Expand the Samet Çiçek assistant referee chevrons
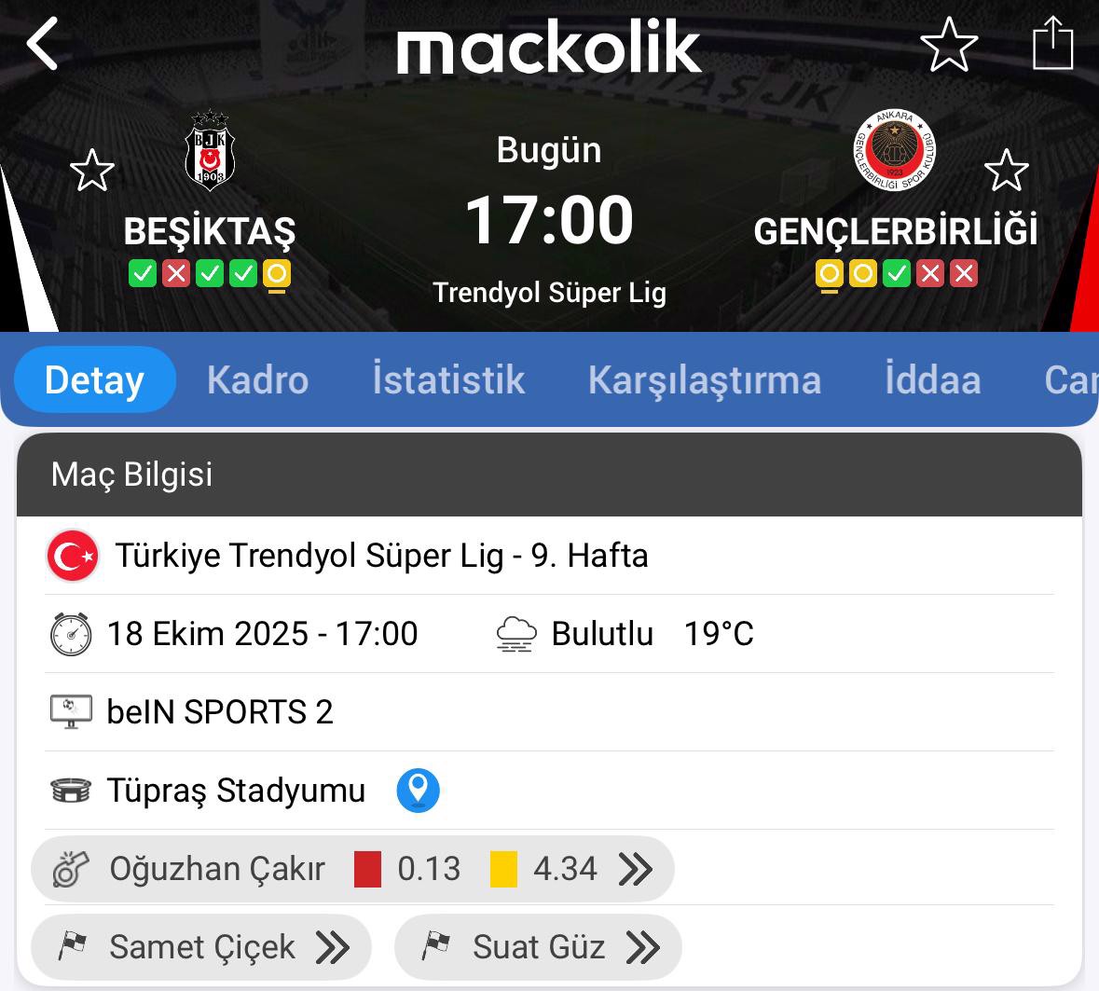This screenshot has height=991, width=1099. click(x=333, y=947)
